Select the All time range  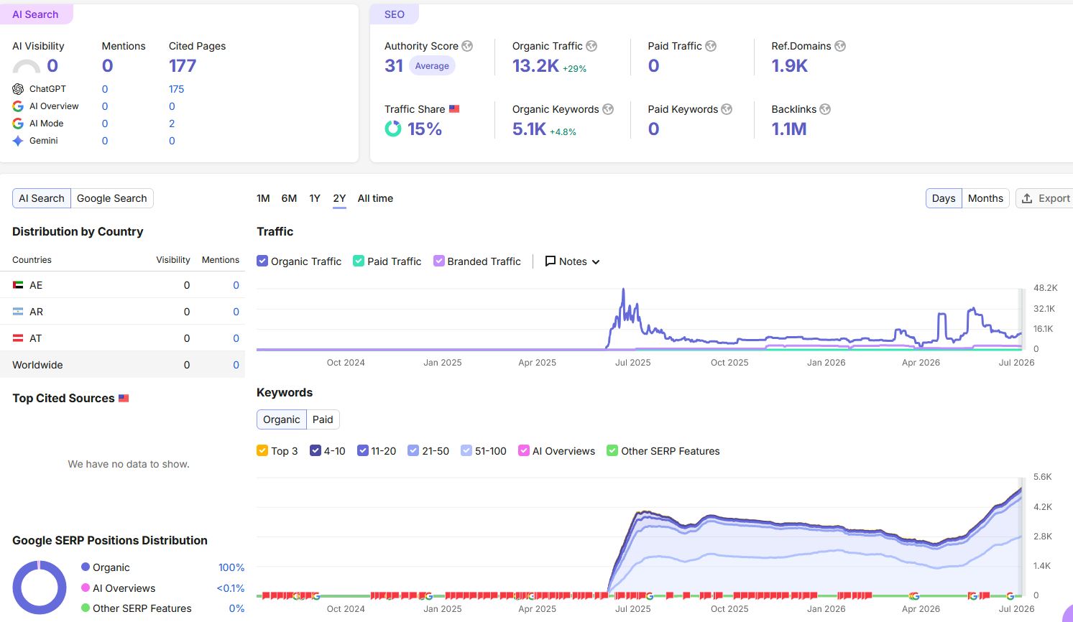click(x=375, y=198)
